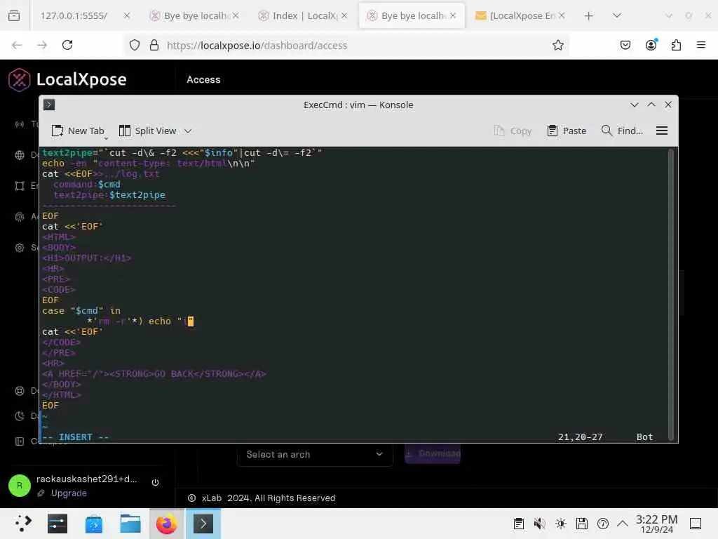
Task: Click the Konsole keep-below chevron button
Action: 634,105
